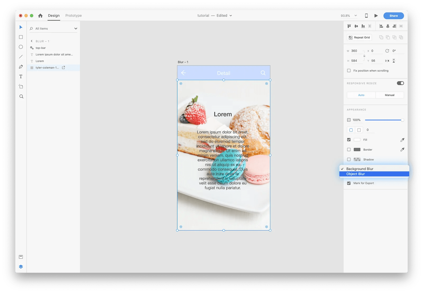Enable the Shadow checkbox
The image size is (423, 293).
click(349, 159)
